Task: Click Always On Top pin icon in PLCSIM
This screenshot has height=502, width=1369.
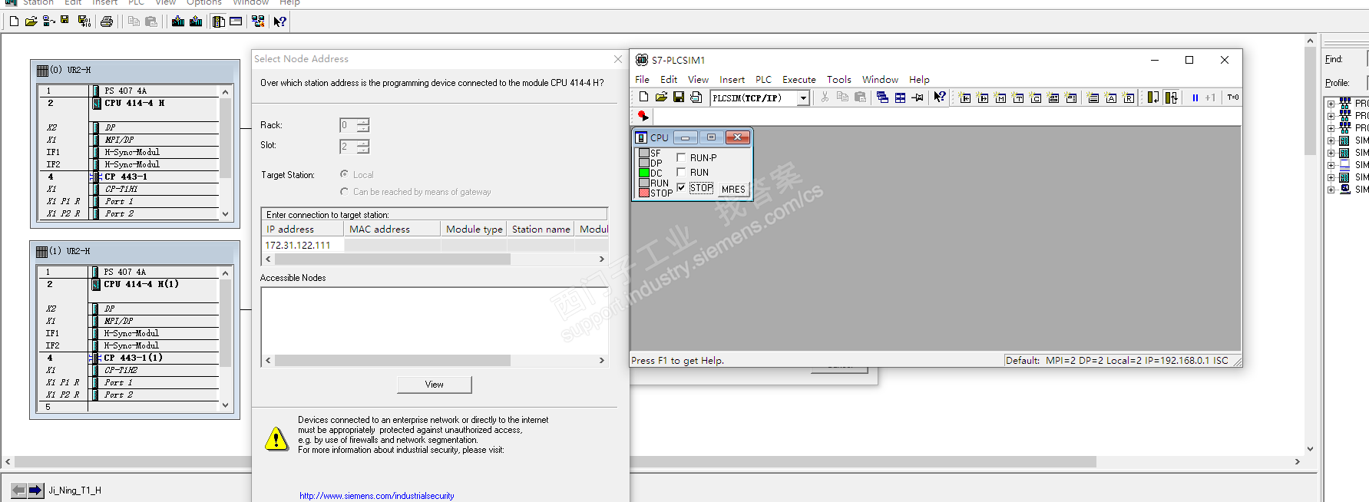Action: coord(918,97)
